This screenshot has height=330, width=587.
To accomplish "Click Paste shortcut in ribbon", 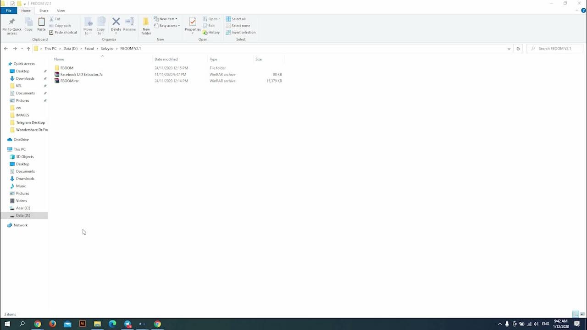I will tap(63, 33).
